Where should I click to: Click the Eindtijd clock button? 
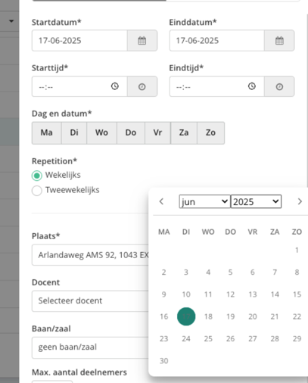(x=279, y=87)
